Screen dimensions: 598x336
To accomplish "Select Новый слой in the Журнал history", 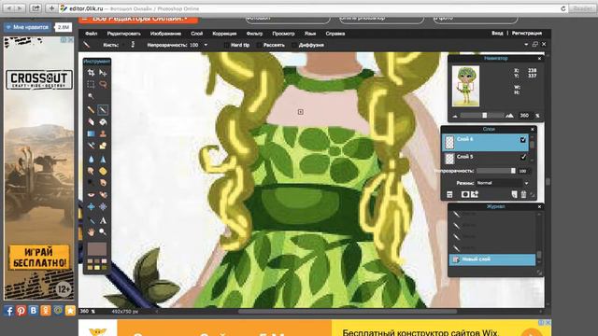I will point(492,259).
